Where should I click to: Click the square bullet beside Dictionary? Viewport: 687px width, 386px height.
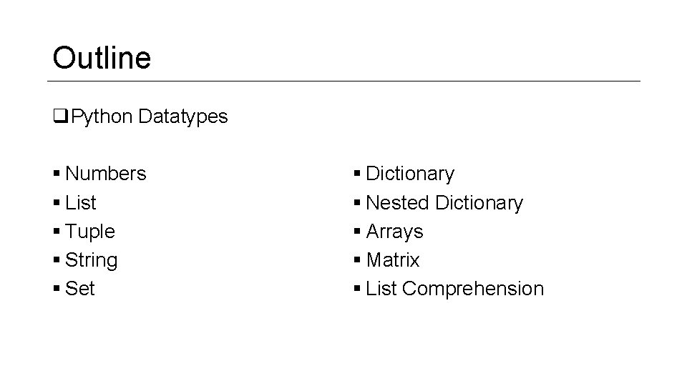(x=357, y=173)
